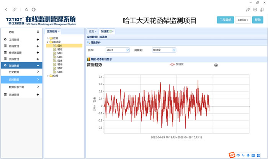
Task: Select JSD5 in the monitoring tree
Action: pyautogui.click(x=59, y=61)
